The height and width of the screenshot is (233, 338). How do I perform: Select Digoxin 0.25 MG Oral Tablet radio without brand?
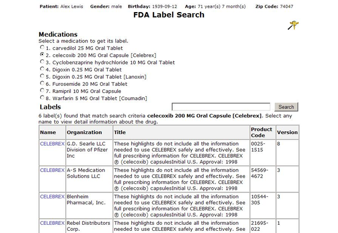pos(42,69)
